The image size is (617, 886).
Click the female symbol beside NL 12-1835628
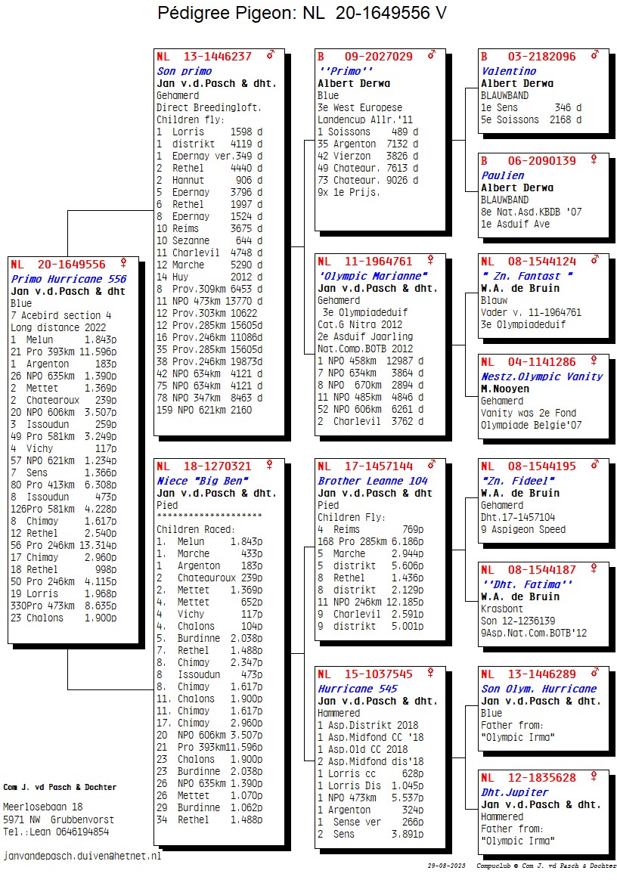(594, 777)
